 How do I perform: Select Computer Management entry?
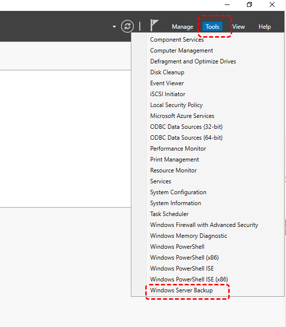click(x=181, y=51)
